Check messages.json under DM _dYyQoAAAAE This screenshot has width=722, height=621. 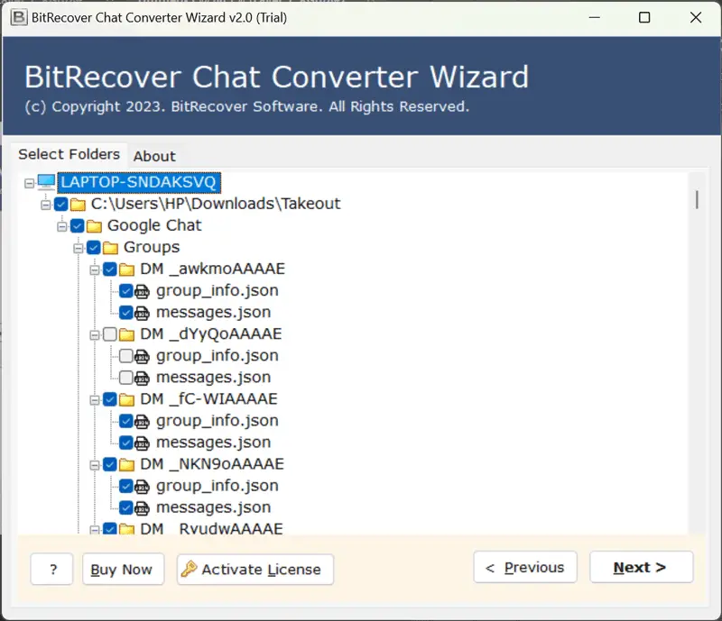point(126,378)
